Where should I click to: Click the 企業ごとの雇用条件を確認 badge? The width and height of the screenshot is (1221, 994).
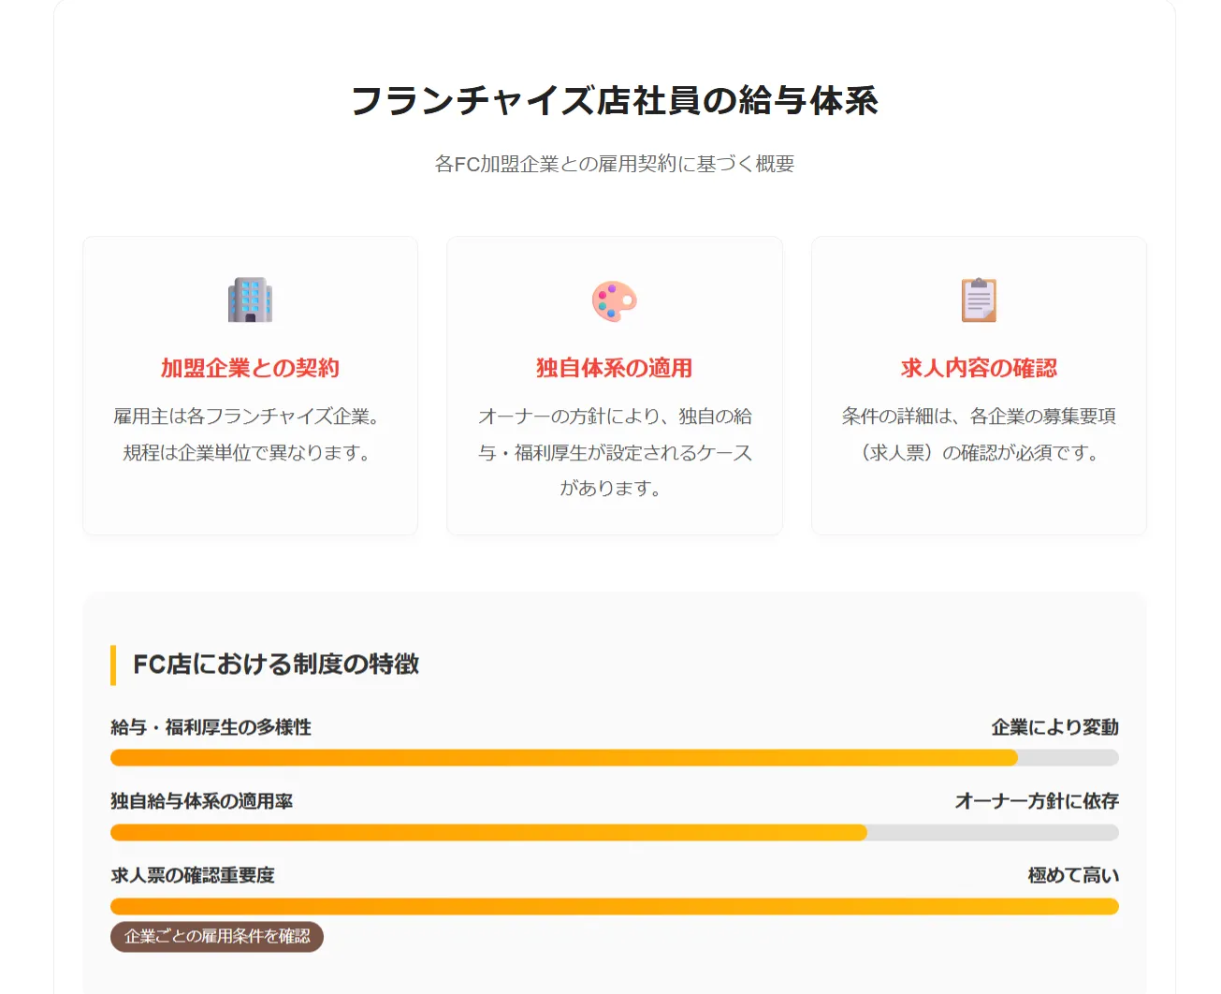point(217,936)
